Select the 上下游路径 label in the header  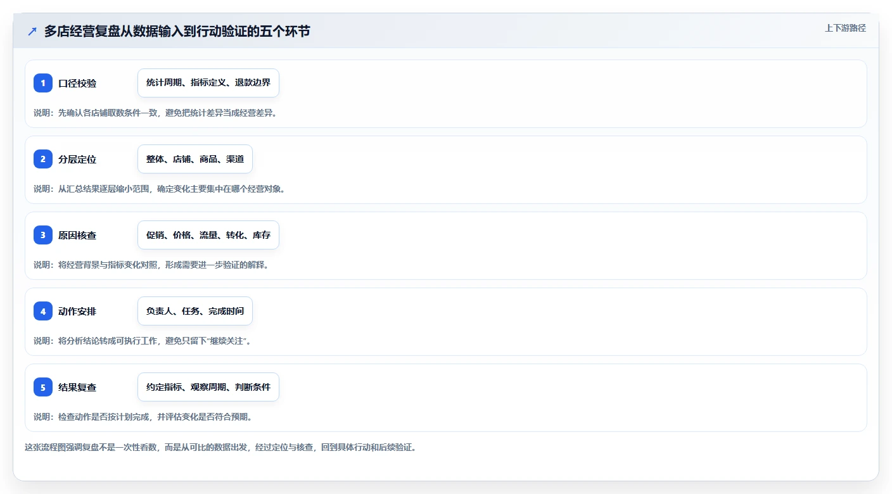845,28
